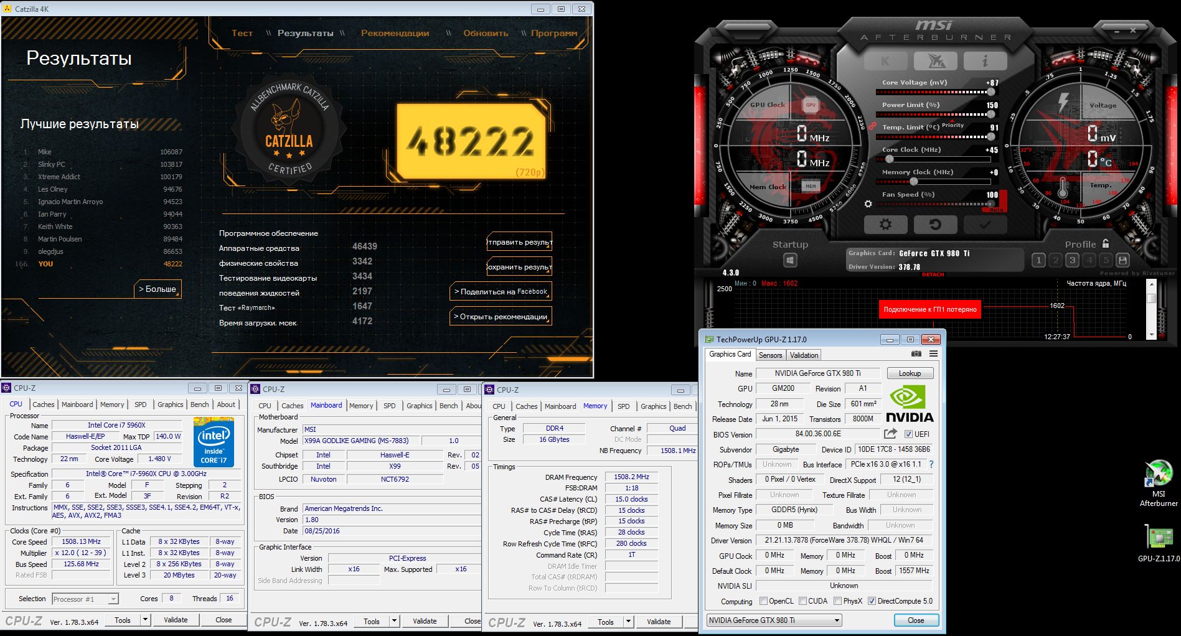Toggle the profile lock icon in Afterburner
This screenshot has height=636, width=1181.
click(x=1106, y=243)
